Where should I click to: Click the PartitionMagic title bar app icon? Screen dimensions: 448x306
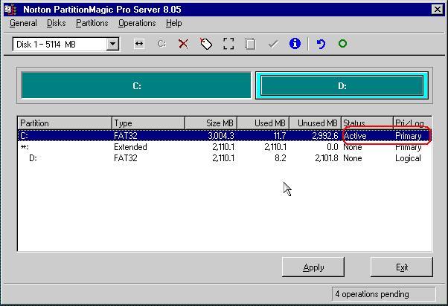coord(10,10)
